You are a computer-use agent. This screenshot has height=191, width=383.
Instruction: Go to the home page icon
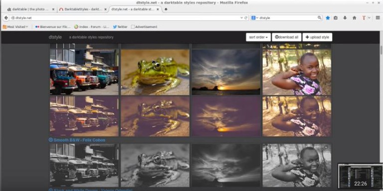tap(355, 18)
